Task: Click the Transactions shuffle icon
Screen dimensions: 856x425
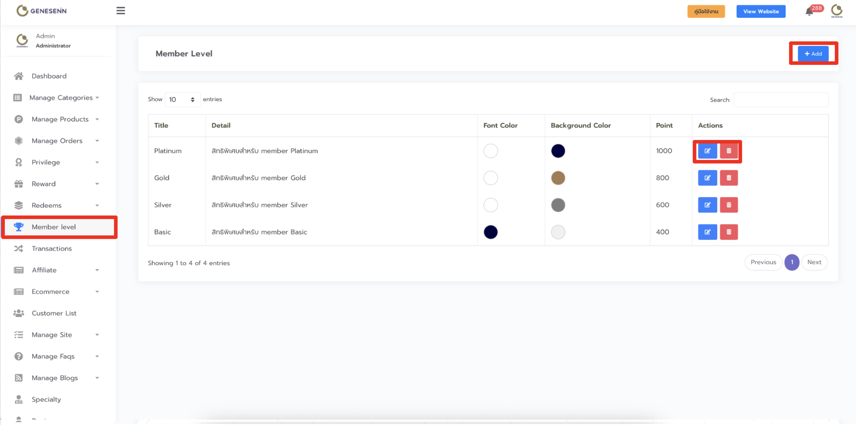Action: (x=19, y=249)
